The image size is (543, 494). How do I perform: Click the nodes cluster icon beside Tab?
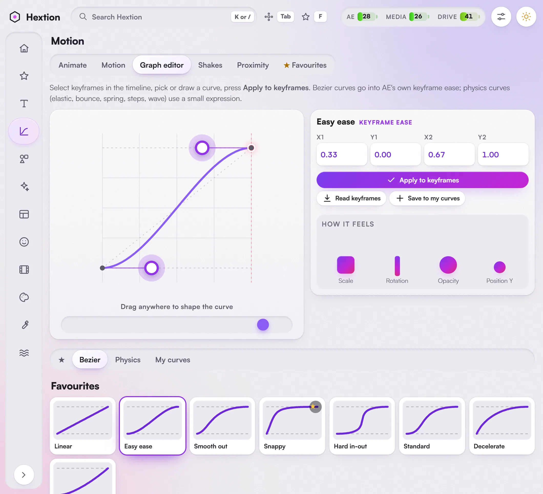click(268, 17)
